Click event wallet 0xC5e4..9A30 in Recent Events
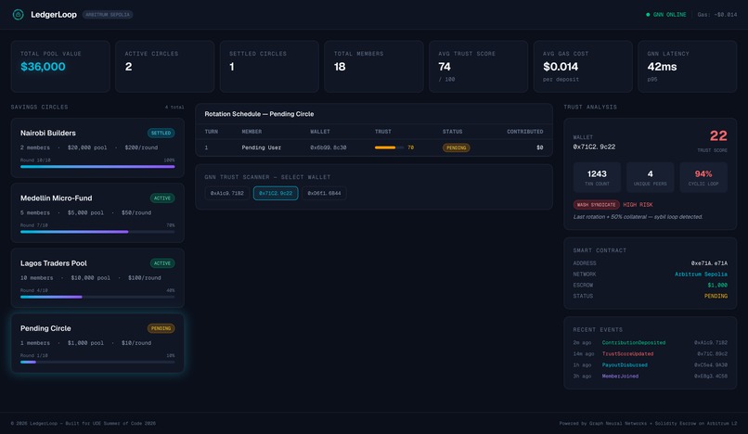This screenshot has width=748, height=434. (711, 365)
